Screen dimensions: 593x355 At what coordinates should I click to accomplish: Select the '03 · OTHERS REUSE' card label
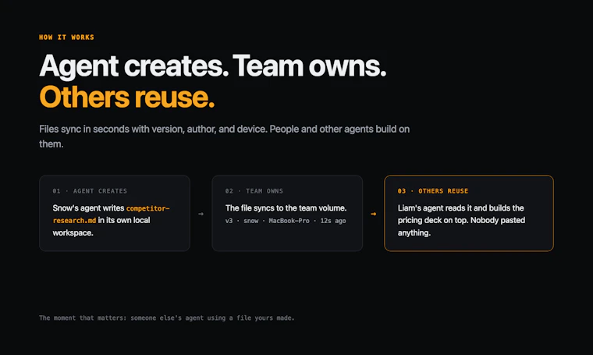(432, 191)
